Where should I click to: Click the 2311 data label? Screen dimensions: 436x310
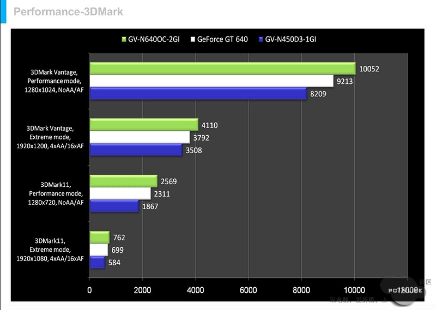(162, 194)
